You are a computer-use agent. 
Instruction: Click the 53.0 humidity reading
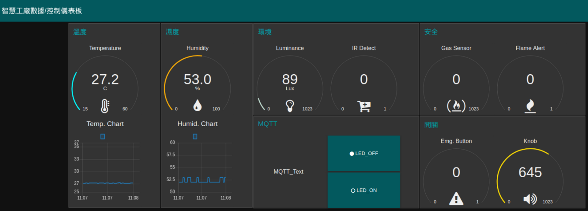[x=198, y=80]
